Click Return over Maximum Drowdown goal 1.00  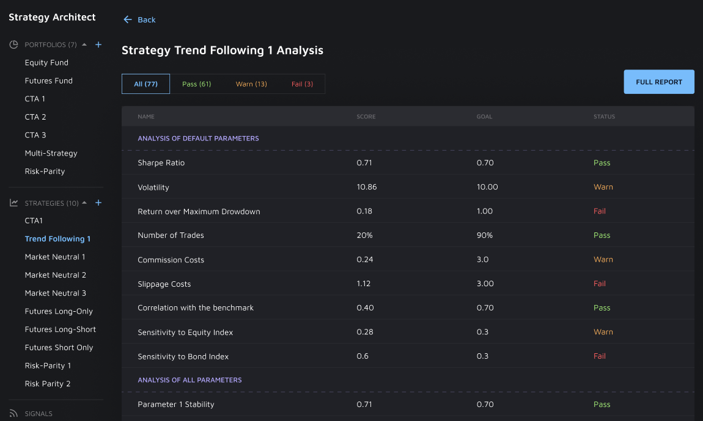click(484, 211)
